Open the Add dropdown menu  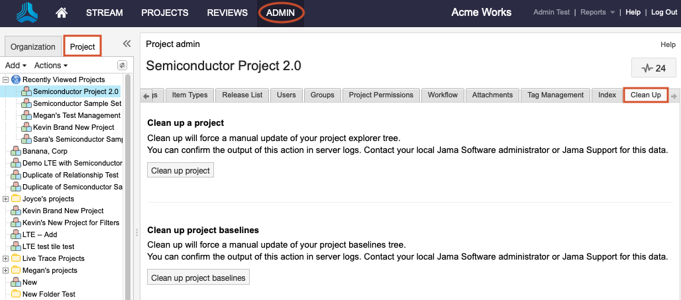pos(15,66)
